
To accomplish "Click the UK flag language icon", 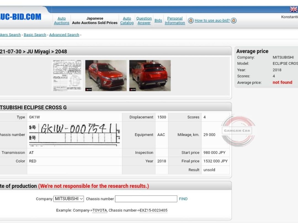I will coord(294,9).
